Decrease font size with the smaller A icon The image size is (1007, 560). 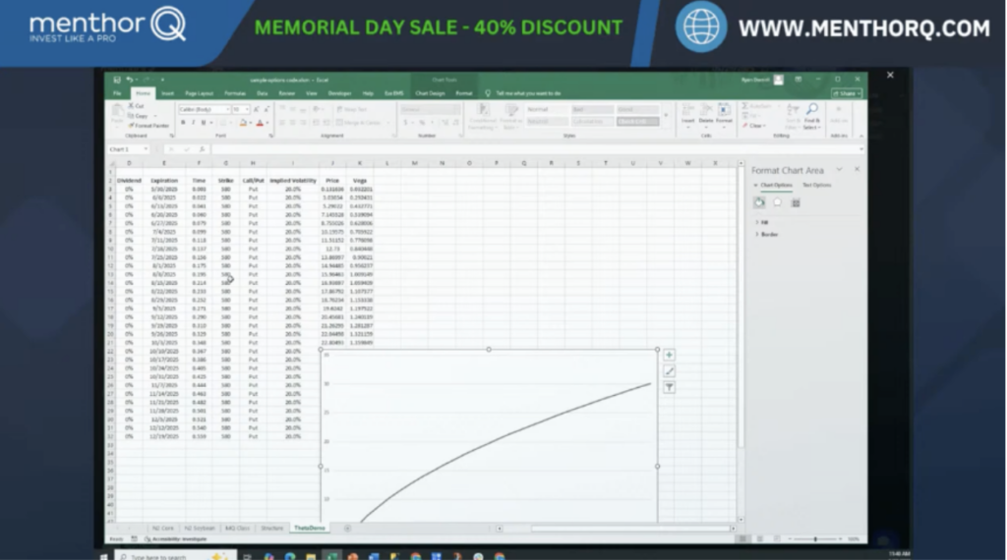(x=267, y=110)
